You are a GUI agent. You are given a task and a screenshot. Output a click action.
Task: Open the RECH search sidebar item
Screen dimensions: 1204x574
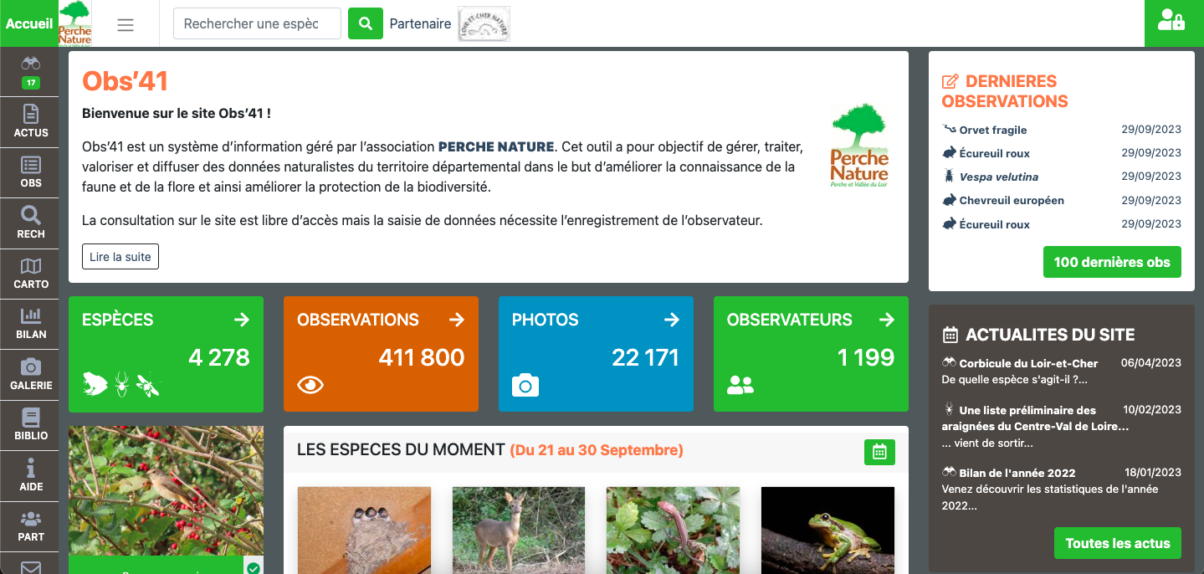[x=30, y=223]
